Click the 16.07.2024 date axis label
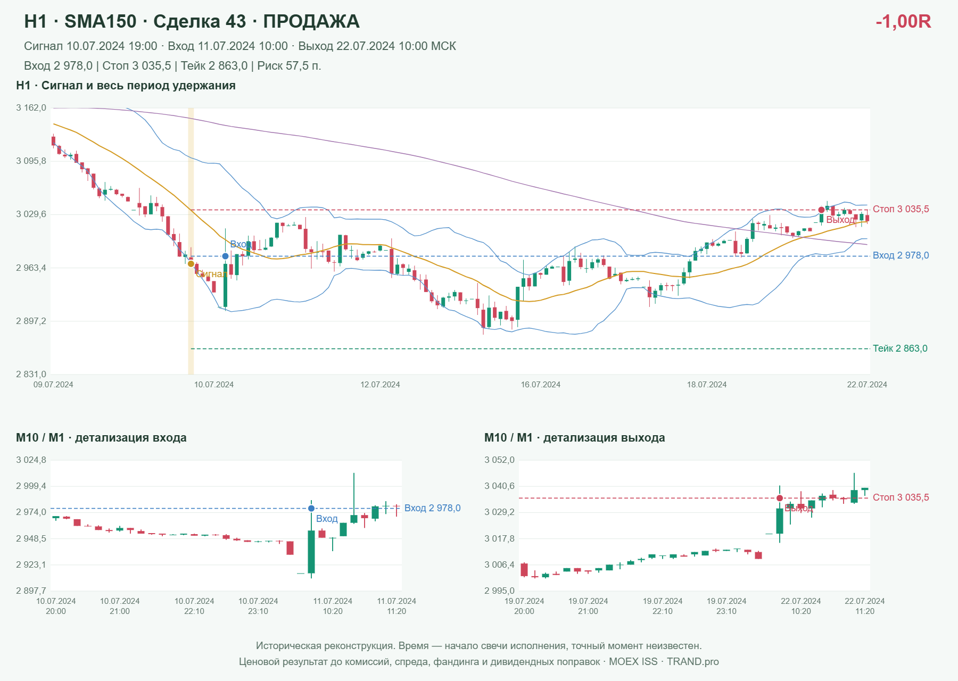 coord(541,385)
